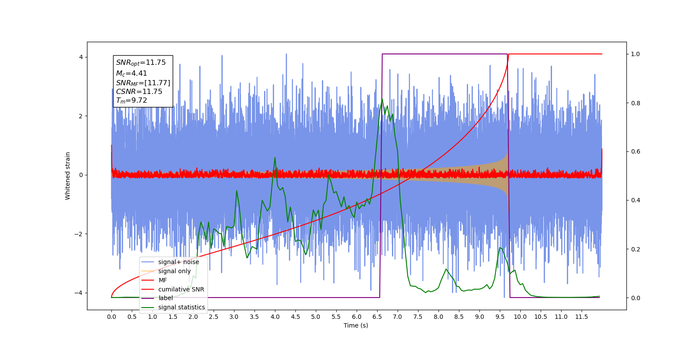Click the right y-axis tick label 0.0
Image resolution: width=696 pixels, height=348 pixels.
tap(636, 298)
